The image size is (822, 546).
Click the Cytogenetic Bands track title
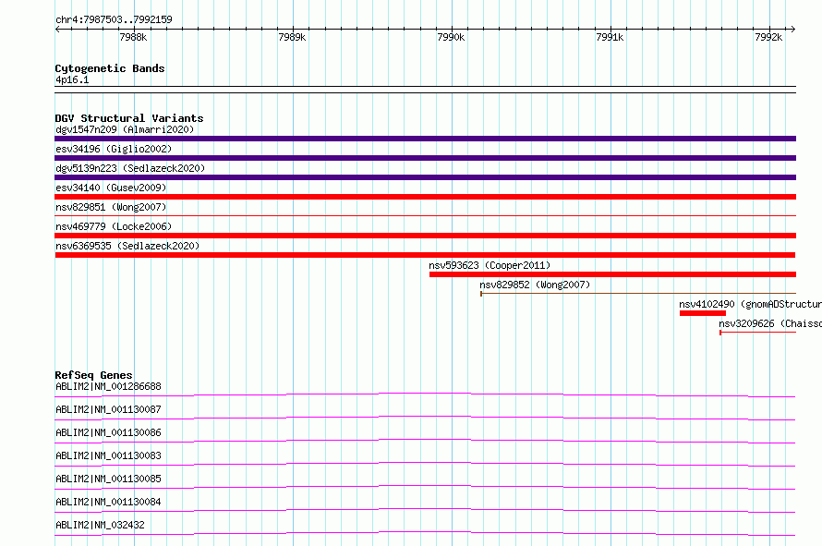click(x=110, y=68)
